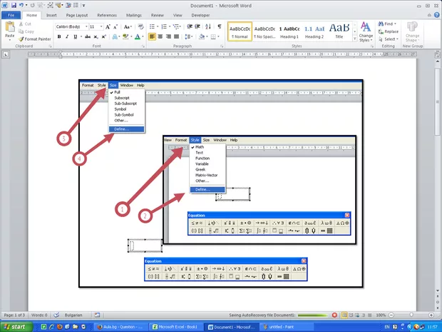Toggle Show/Hide paragraph marks
Screen dimensions: 442x332
220,26
